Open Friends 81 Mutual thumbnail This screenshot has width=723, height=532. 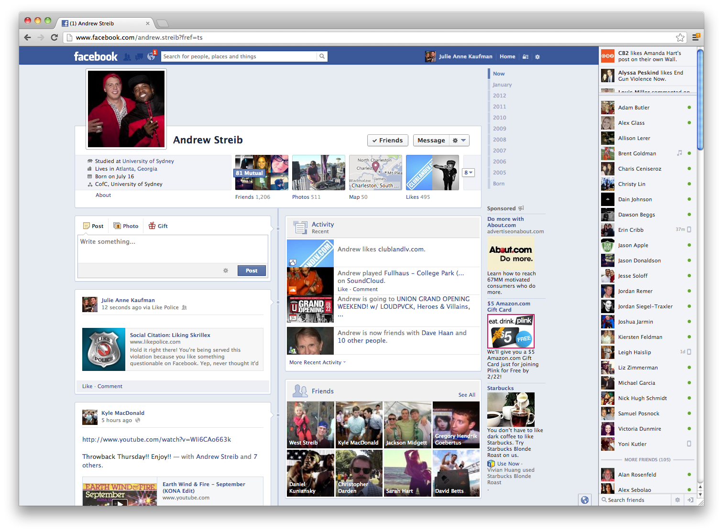262,173
